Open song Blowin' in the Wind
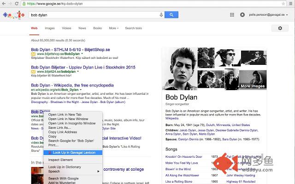 click(178, 169)
